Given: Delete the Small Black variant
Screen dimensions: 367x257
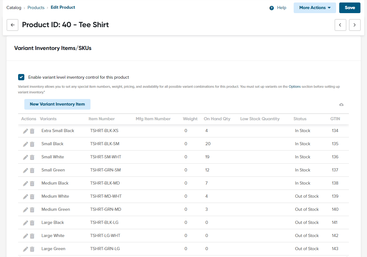Looking at the screenshot, I should coord(32,144).
